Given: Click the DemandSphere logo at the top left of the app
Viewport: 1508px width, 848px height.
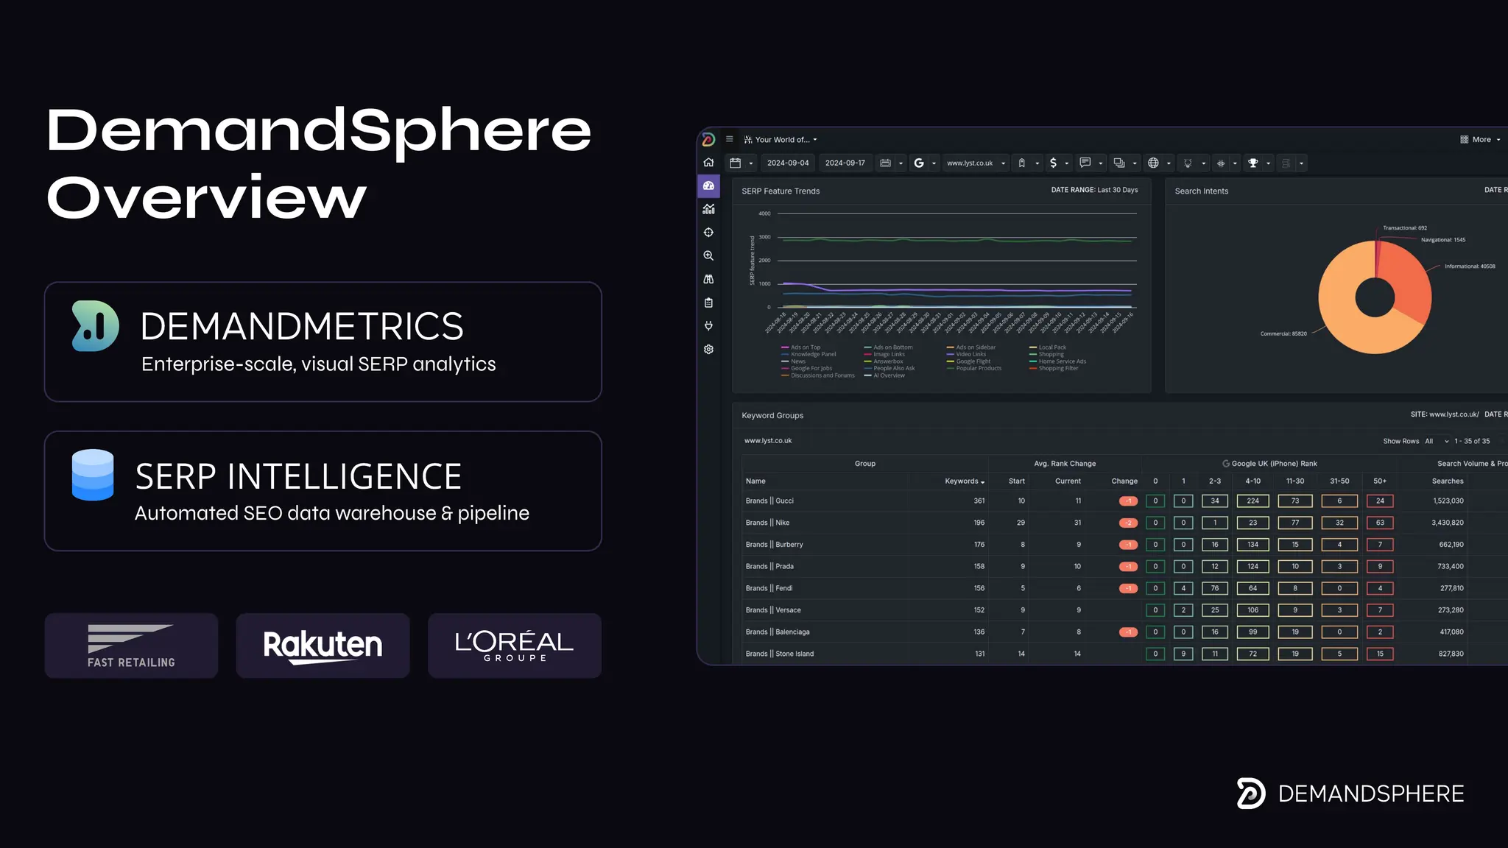Looking at the screenshot, I should point(708,139).
